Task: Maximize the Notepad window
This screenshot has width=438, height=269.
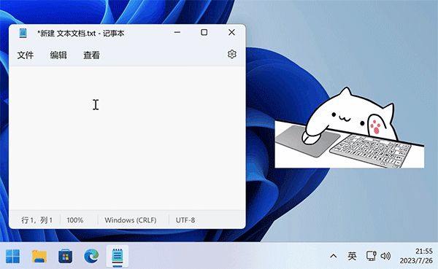Action: coord(204,32)
